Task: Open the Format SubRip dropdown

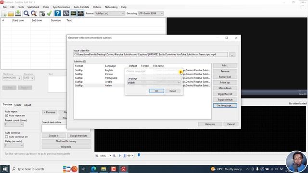Action: [x=109, y=13]
